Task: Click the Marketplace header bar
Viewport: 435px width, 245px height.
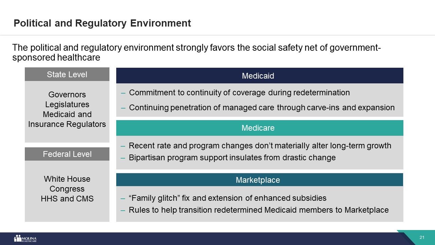Action: click(259, 180)
